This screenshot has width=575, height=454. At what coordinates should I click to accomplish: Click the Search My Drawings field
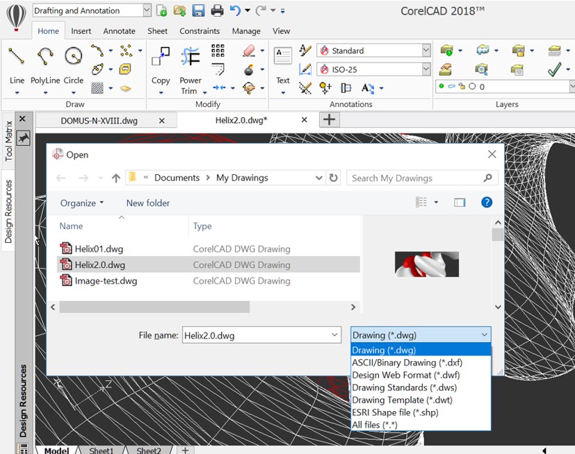(422, 178)
